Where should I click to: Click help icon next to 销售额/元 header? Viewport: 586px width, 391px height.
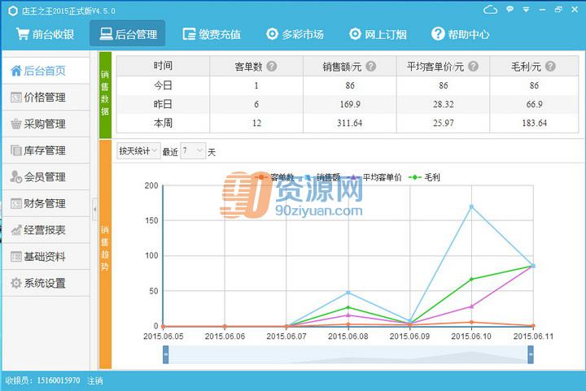[x=371, y=67]
